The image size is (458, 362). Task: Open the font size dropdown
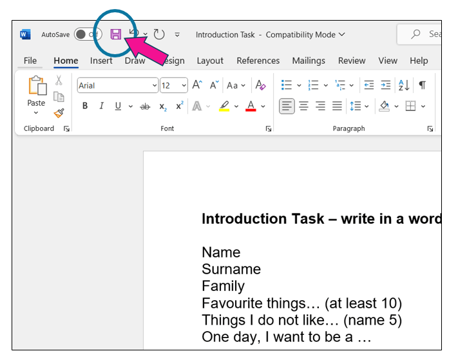(x=184, y=85)
